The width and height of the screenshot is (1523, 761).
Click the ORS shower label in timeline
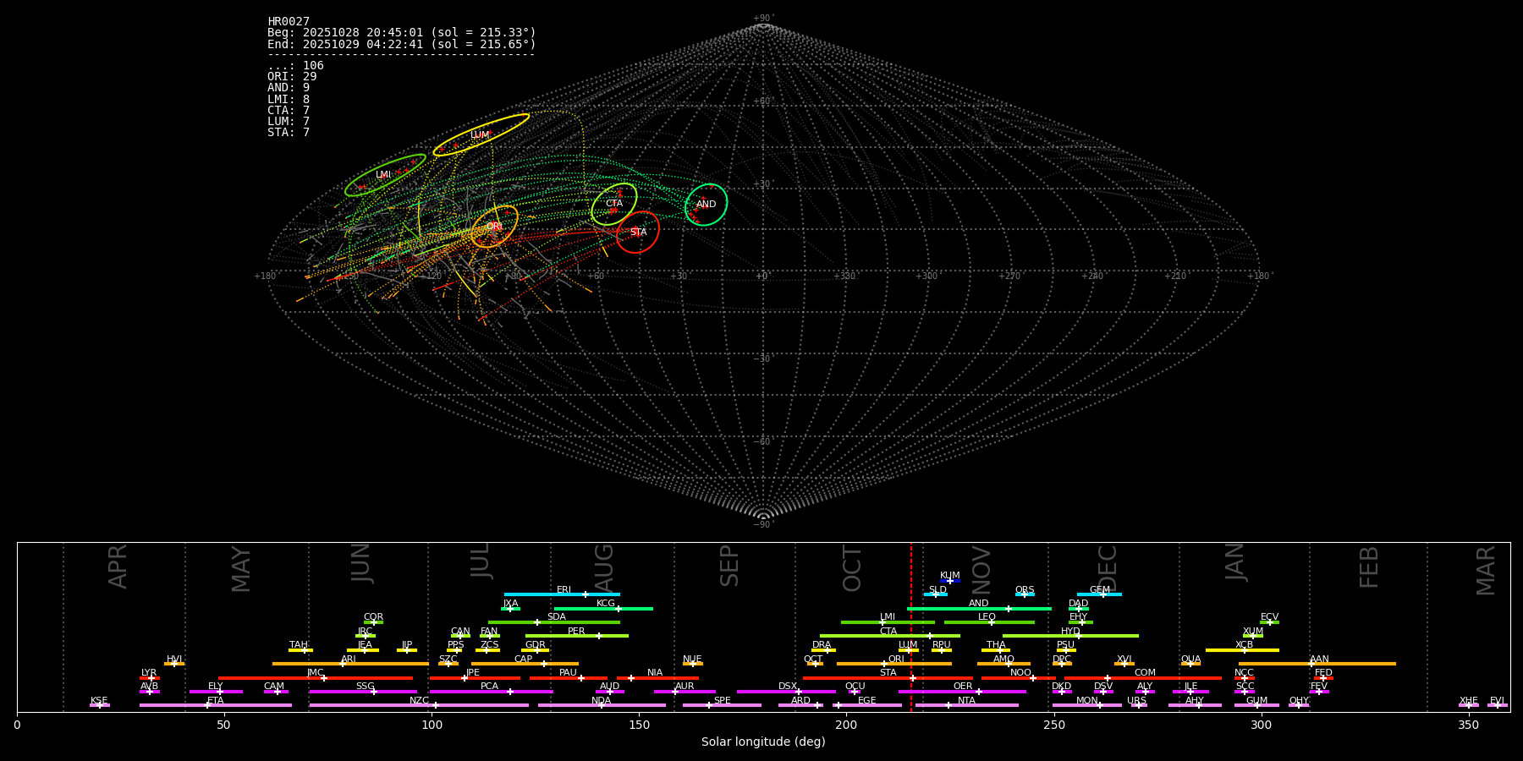[x=1025, y=590]
